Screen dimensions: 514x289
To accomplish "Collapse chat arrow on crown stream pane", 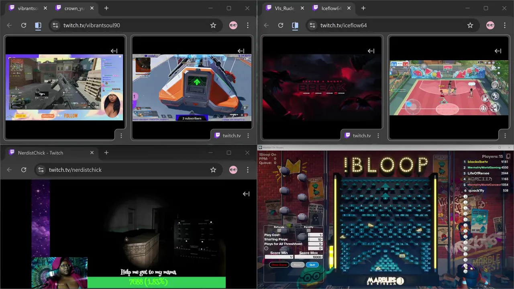I will tap(241, 51).
